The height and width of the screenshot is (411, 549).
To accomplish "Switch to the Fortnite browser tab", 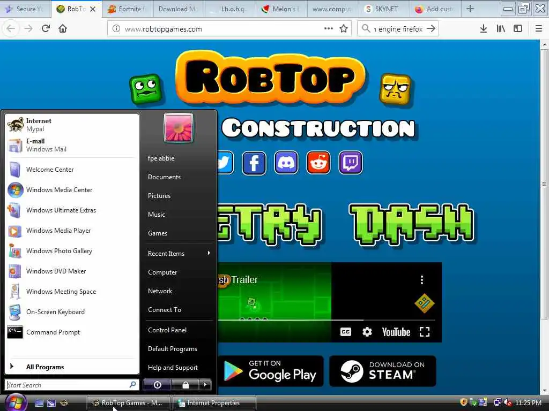I will tap(128, 9).
